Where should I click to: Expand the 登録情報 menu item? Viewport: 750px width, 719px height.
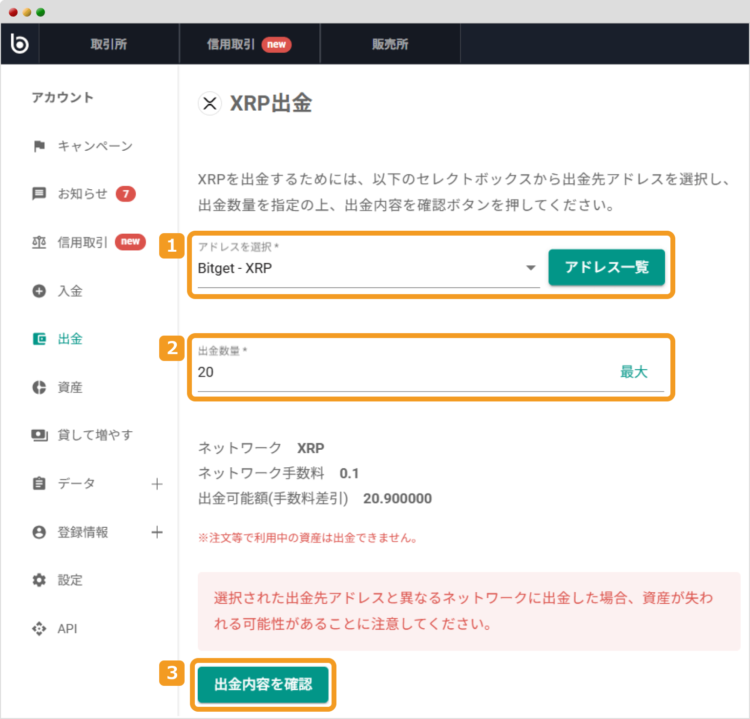click(x=157, y=532)
